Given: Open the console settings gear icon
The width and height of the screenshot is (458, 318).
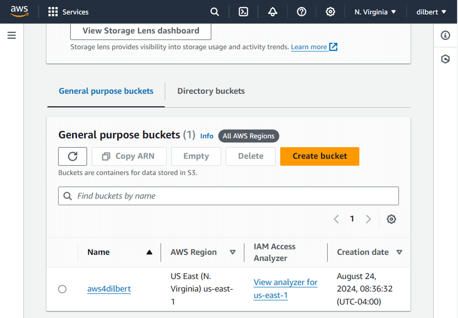Looking at the screenshot, I should point(330,12).
